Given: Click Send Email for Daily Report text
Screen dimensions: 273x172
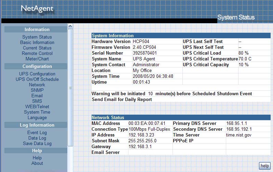Looking at the screenshot, I should tap(122, 99).
